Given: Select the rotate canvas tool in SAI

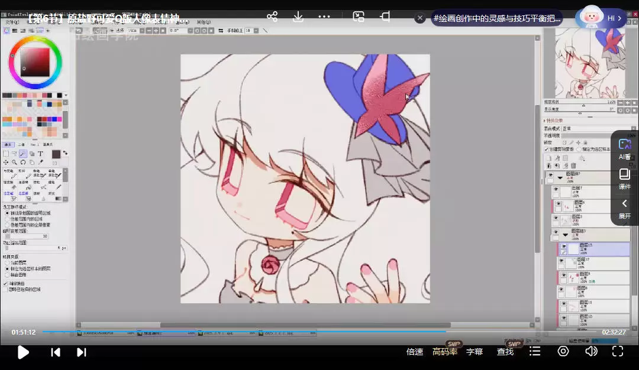Looking at the screenshot, I should (23, 162).
